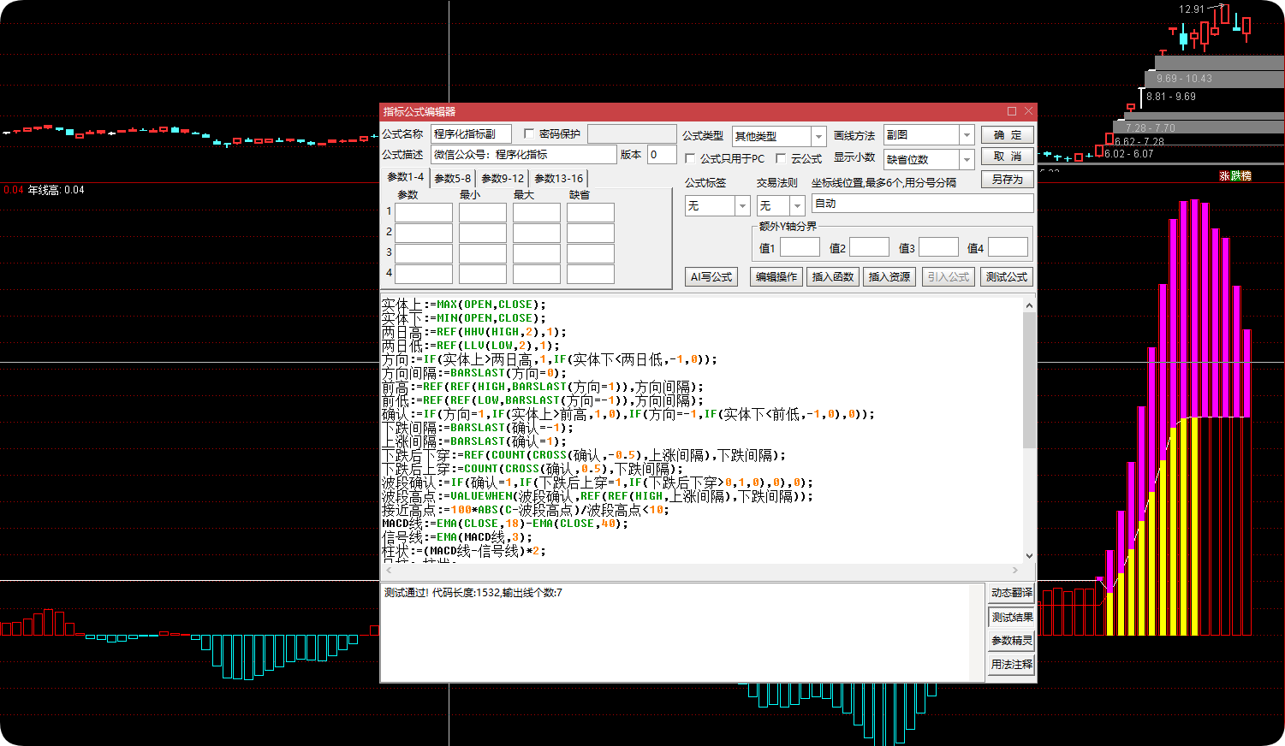Click the 年线高: 0.04 indicator label

pyautogui.click(x=57, y=190)
